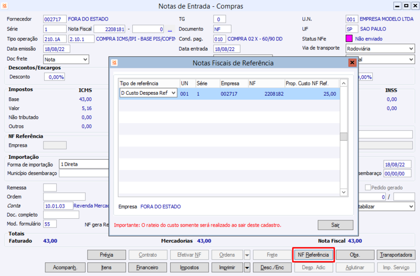Click the Tipo operação field 210.1A
This screenshot has width=420, height=276.
(55, 39)
